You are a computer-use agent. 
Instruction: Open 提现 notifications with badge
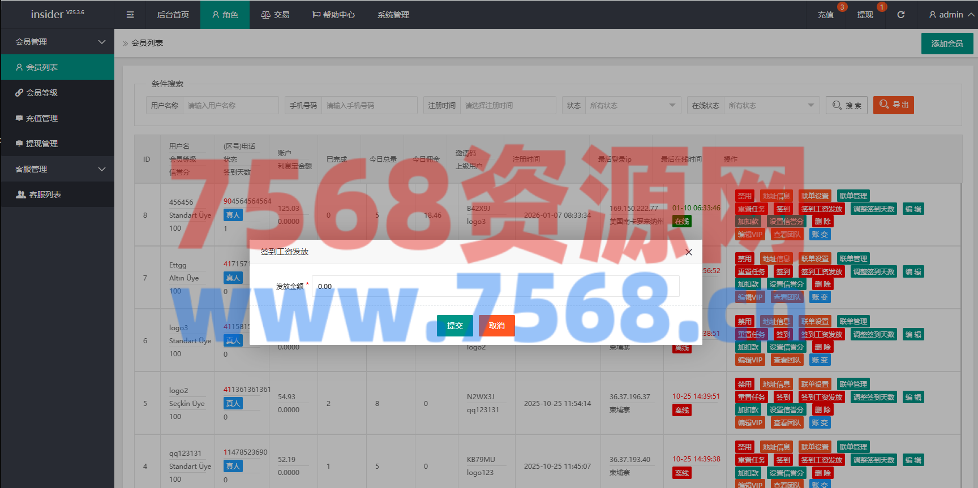(x=865, y=15)
